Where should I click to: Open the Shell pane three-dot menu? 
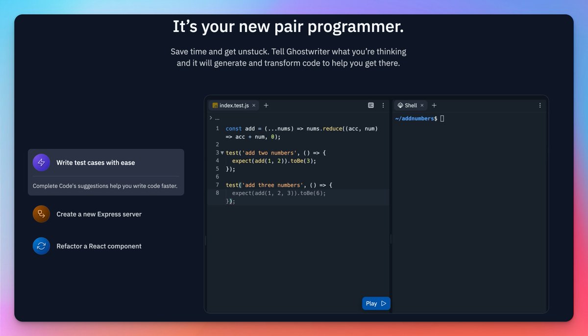pyautogui.click(x=540, y=105)
